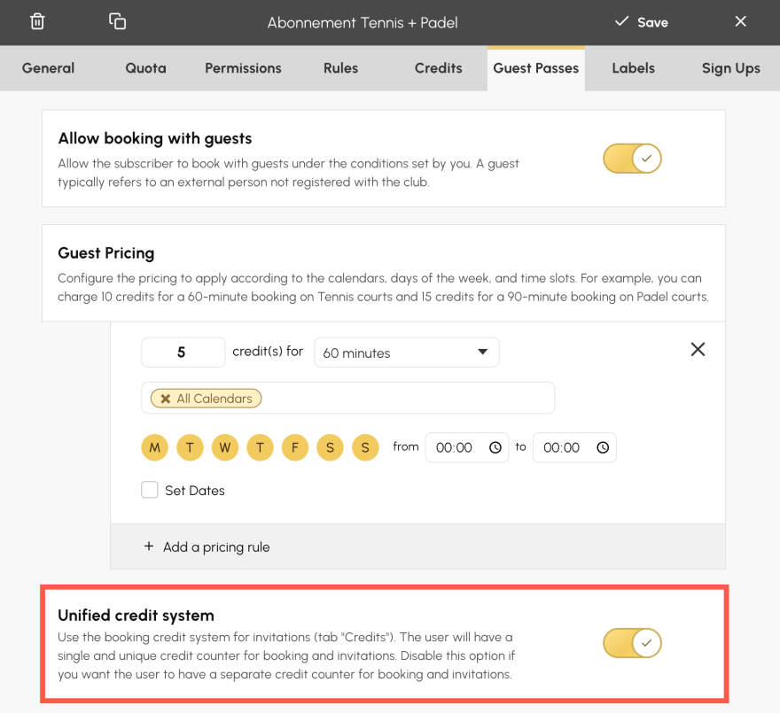Disable Allow booking with guests toggle

(x=632, y=159)
